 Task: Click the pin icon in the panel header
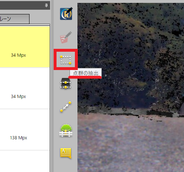(x=46, y=5)
